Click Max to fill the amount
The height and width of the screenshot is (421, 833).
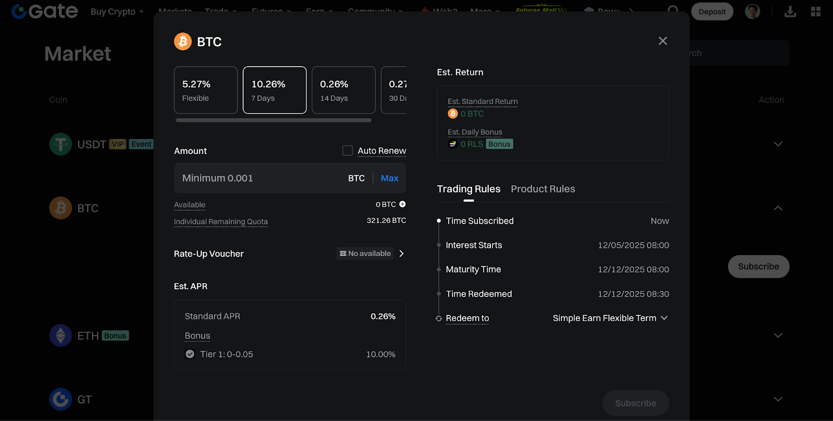tap(389, 178)
